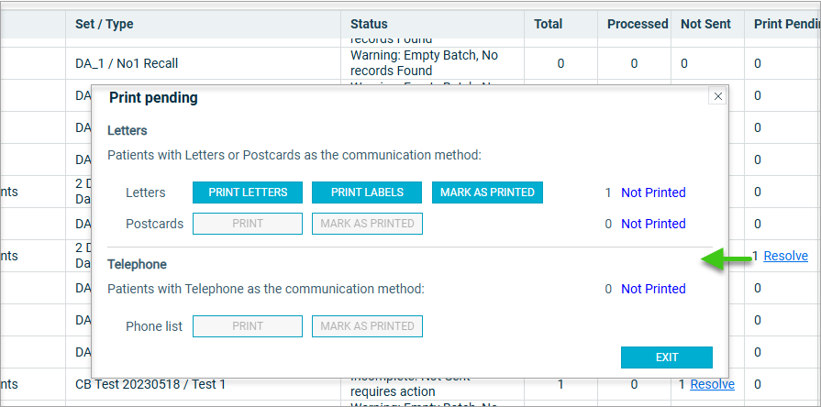Select the Phone list row label
The width and height of the screenshot is (821, 407).
(154, 326)
